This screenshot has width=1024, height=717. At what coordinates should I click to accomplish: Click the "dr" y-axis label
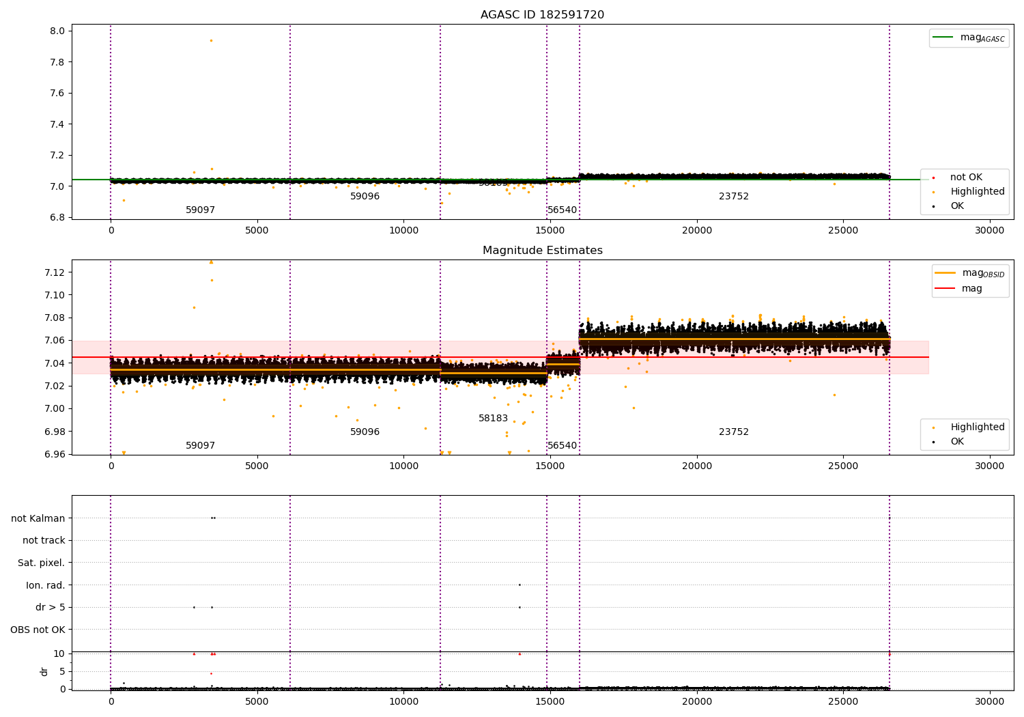44,671
